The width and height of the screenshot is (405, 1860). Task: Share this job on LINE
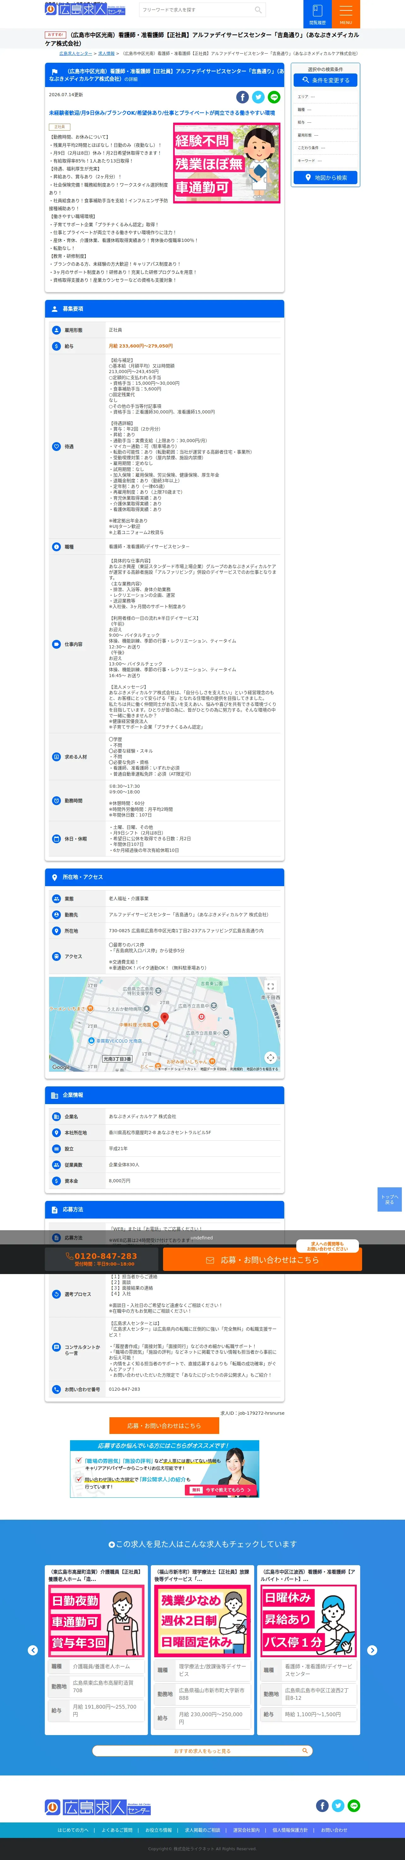point(274,97)
